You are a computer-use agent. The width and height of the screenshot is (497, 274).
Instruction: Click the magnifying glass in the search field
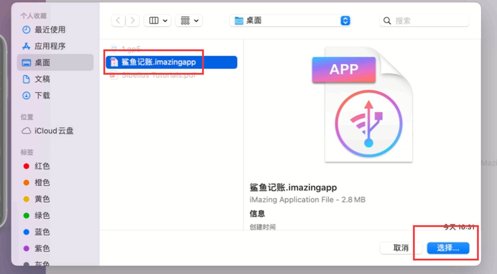tap(387, 21)
